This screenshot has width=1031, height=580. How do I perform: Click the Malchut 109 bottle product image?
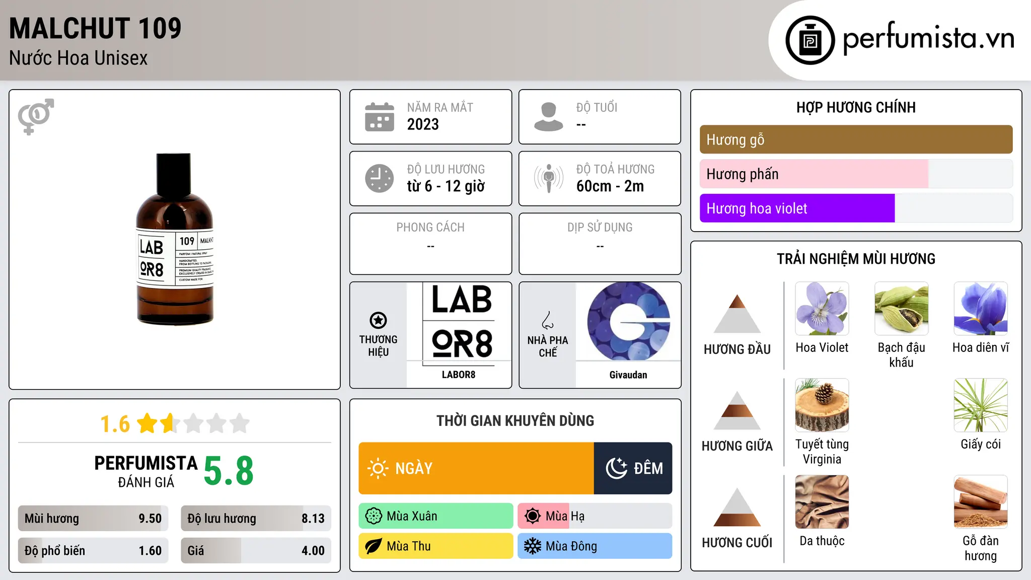click(x=175, y=239)
